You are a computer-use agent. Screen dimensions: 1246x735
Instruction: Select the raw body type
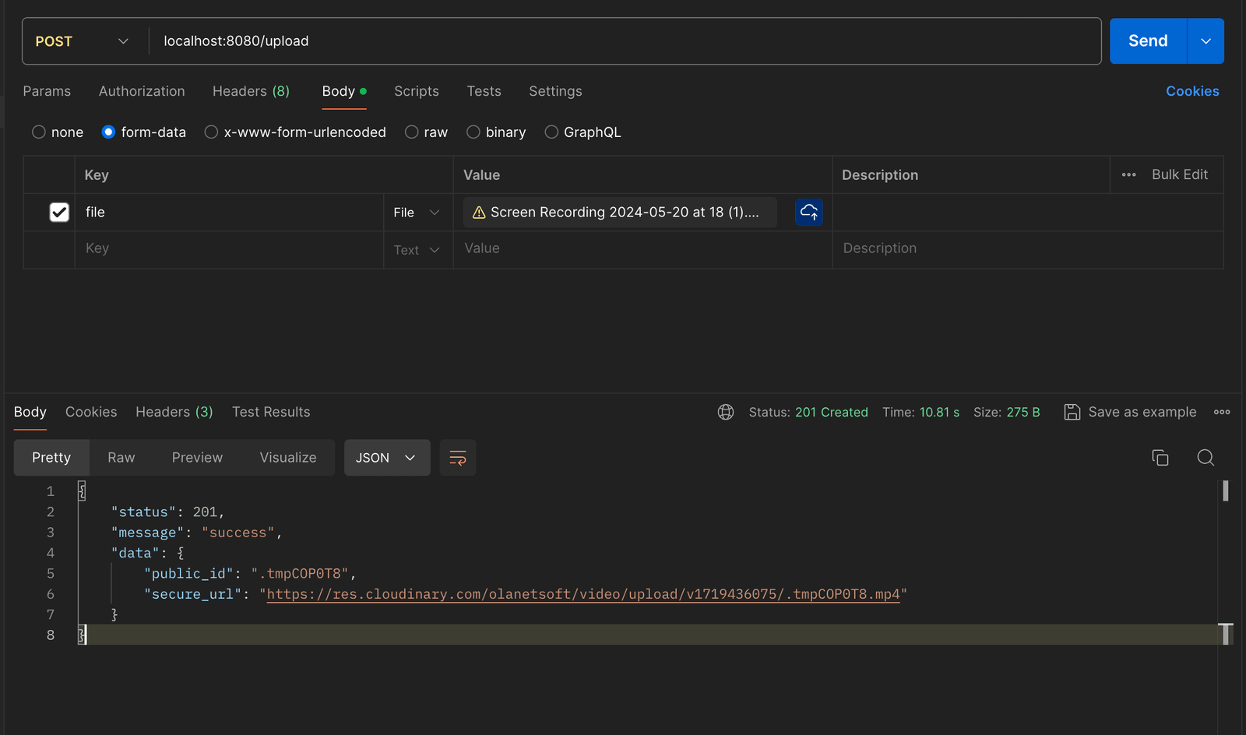click(x=412, y=132)
